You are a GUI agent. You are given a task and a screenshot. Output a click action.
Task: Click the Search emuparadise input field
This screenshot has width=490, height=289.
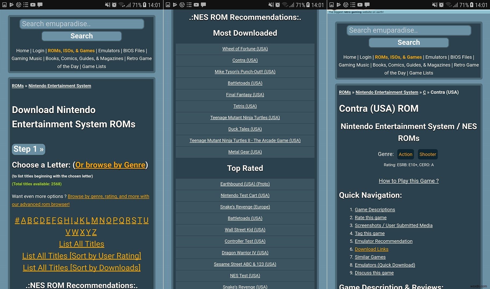(x=81, y=24)
